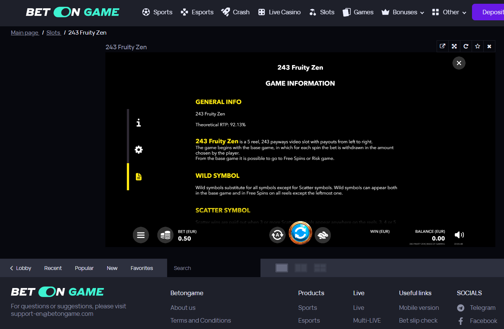Click the bet value 0.50
The height and width of the screenshot is (329, 504).
coord(184,238)
